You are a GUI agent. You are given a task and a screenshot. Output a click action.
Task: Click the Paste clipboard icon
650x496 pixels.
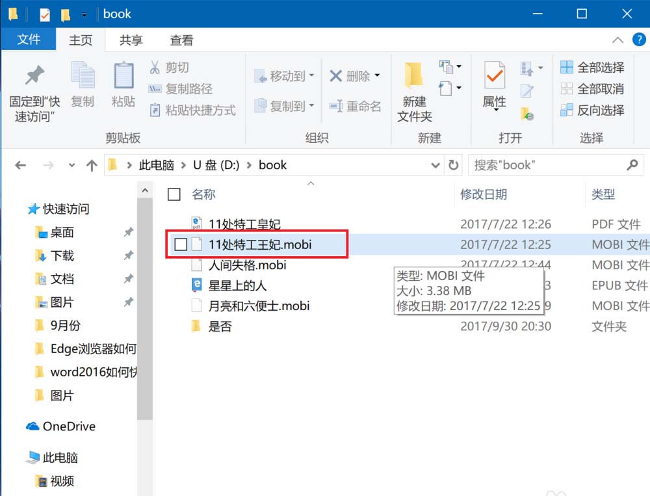click(x=123, y=76)
